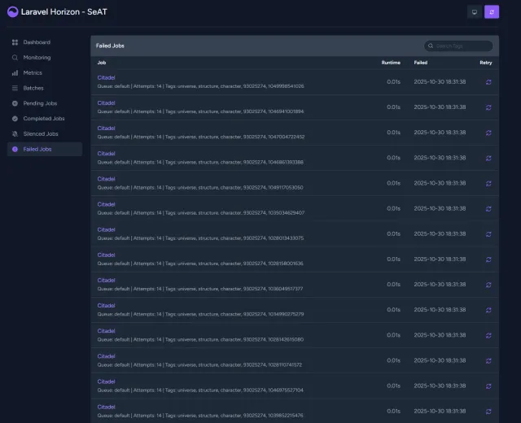
Task: Click the Search Tags input field
Action: pos(462,46)
